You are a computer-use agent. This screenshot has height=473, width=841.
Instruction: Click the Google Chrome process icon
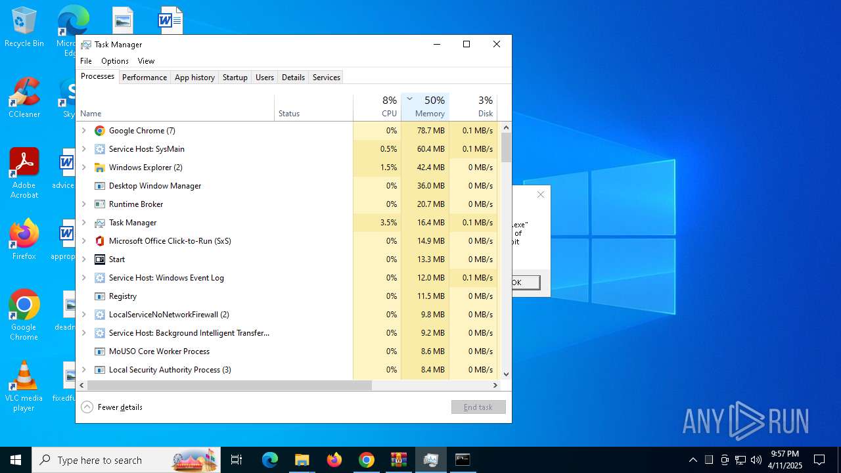[x=100, y=131]
